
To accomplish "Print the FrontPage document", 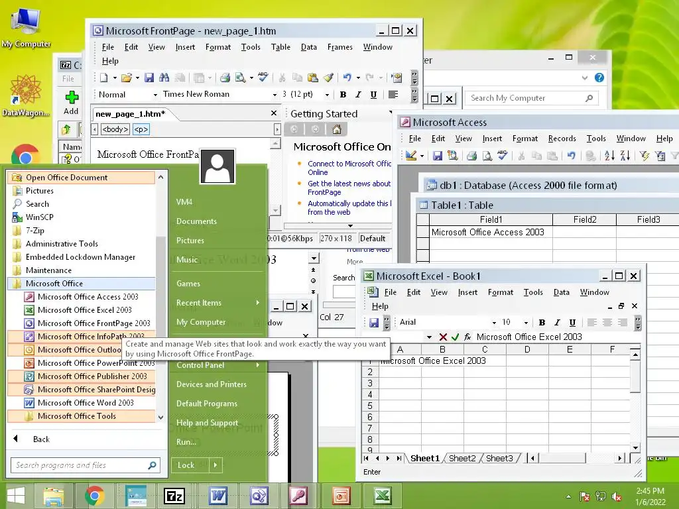I will tap(225, 78).
